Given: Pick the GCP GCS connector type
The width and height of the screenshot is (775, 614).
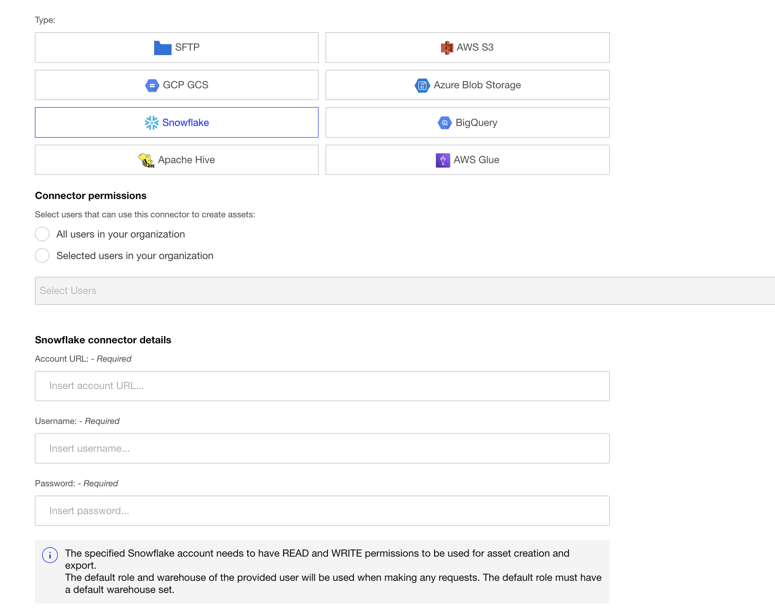Looking at the screenshot, I should [x=177, y=85].
